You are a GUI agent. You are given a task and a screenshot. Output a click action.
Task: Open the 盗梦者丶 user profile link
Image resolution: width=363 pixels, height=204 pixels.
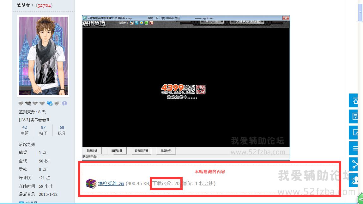tap(25, 5)
